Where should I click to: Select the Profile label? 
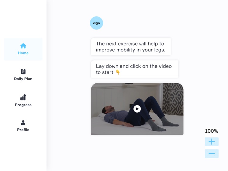(x=23, y=130)
